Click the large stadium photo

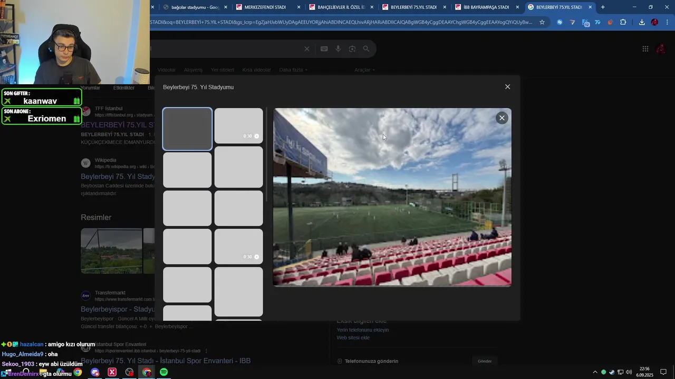click(392, 197)
